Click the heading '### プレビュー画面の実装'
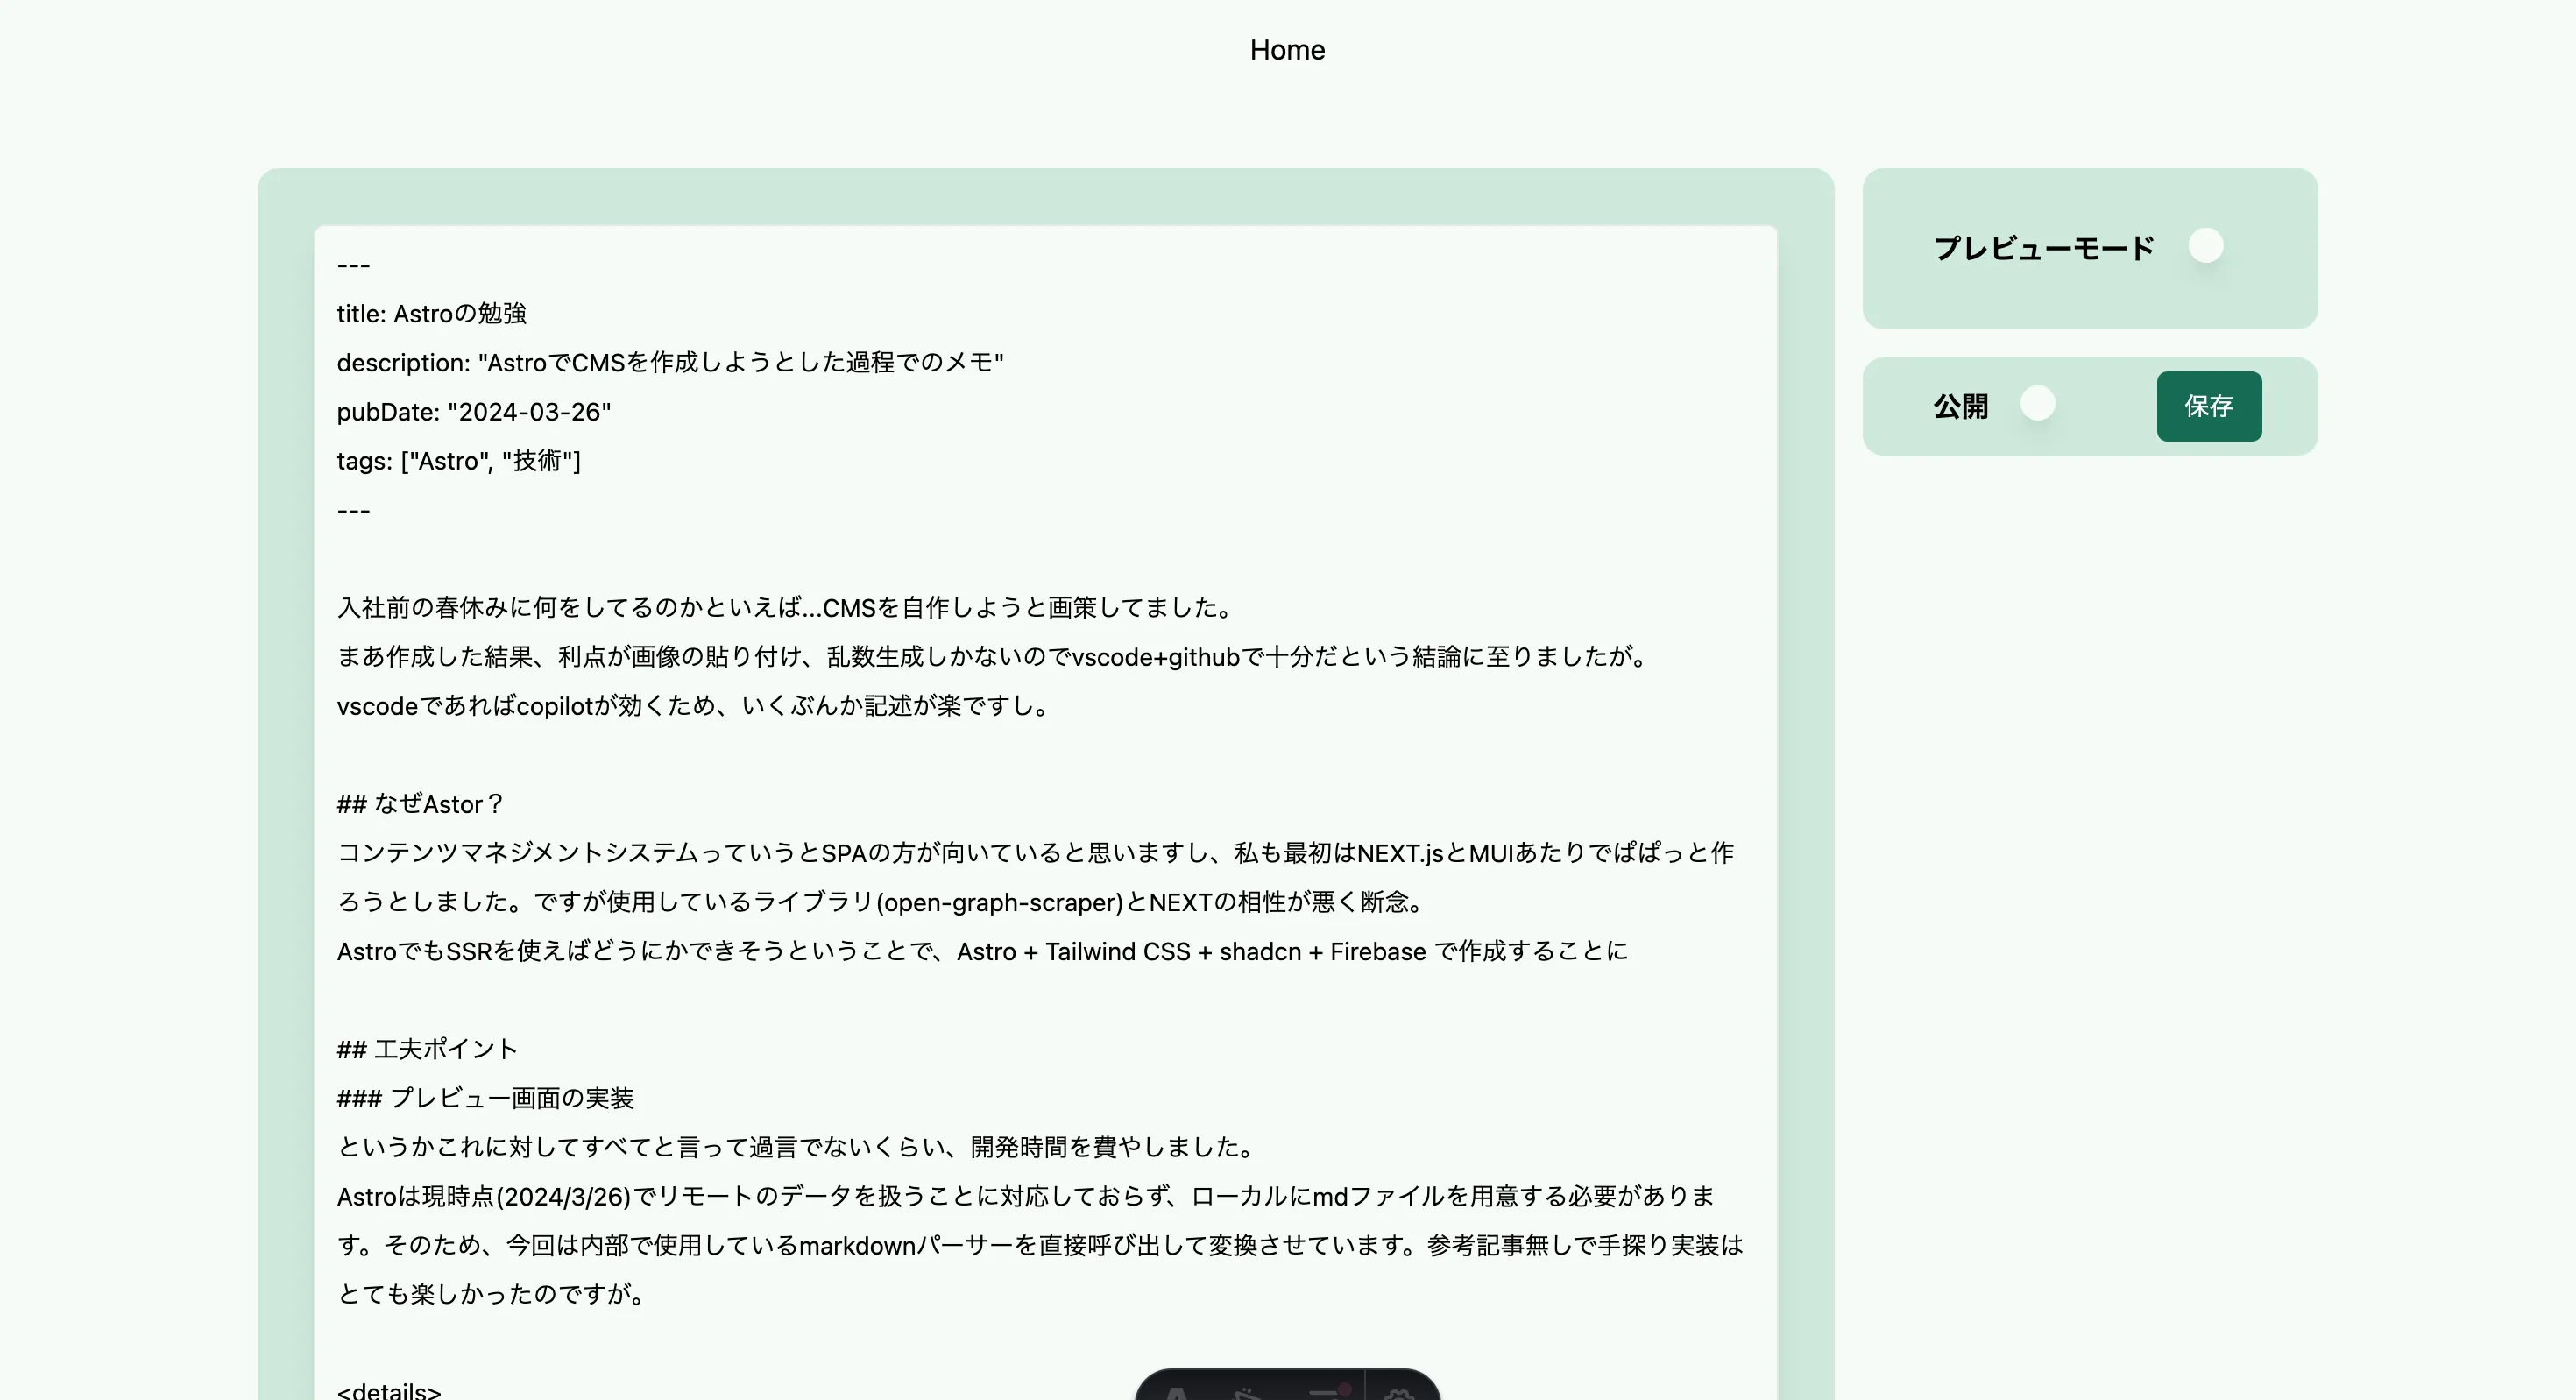The width and height of the screenshot is (2576, 1400). tap(485, 1098)
